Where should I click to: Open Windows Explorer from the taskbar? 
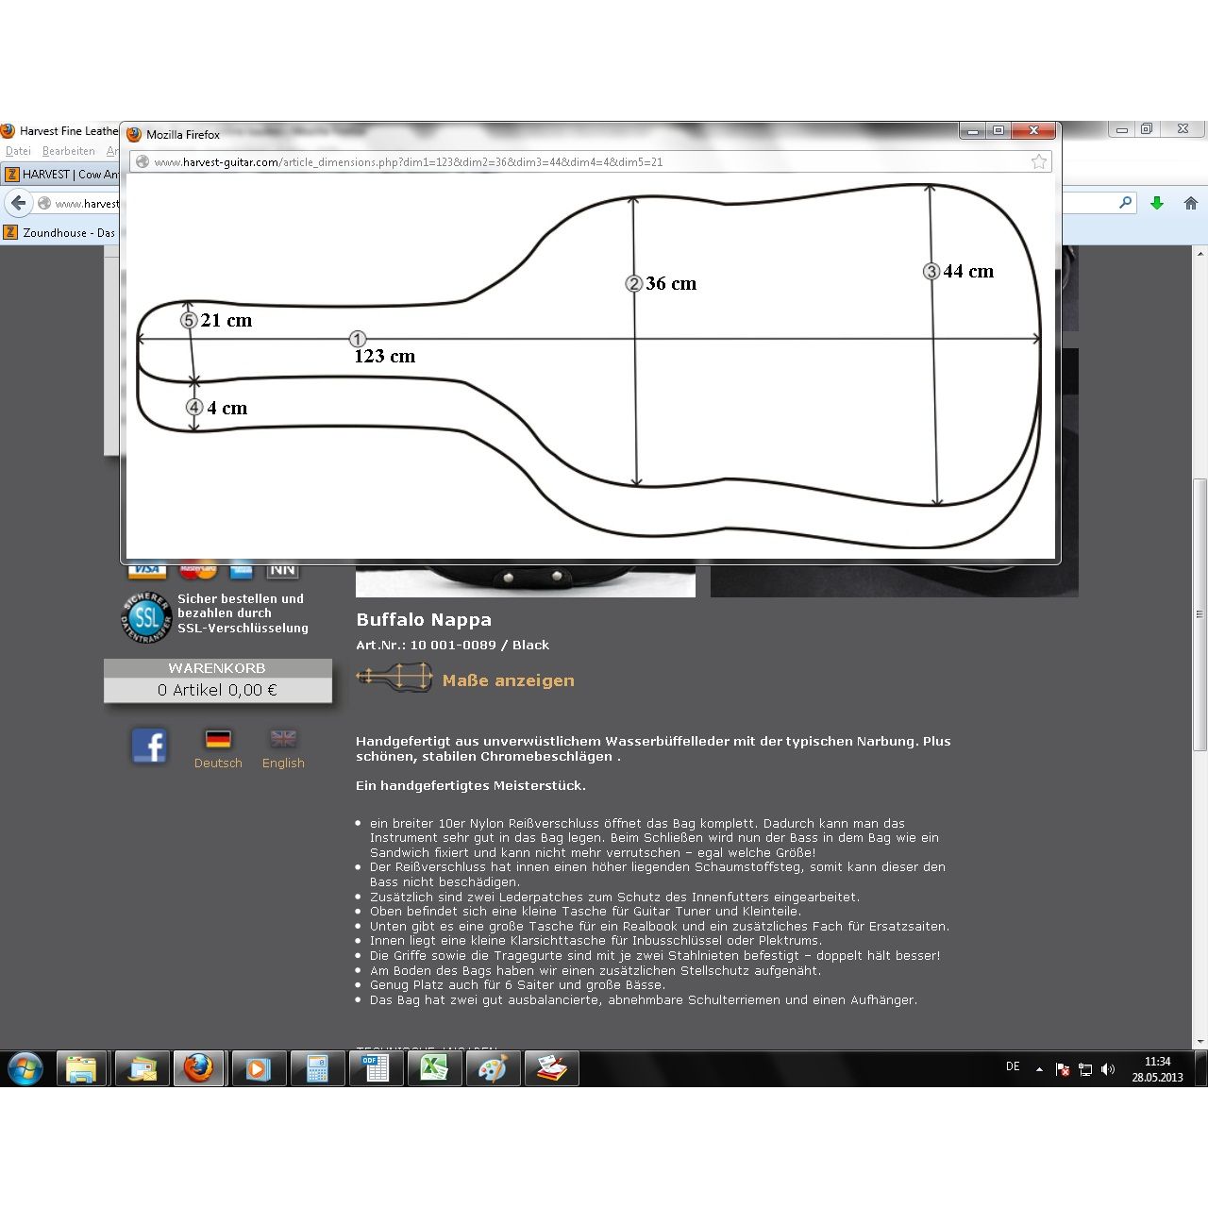click(82, 1069)
